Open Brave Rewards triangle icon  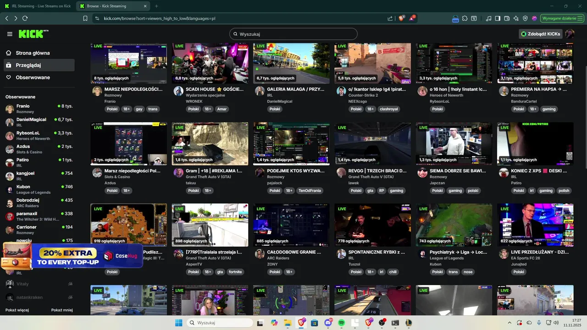(412, 18)
